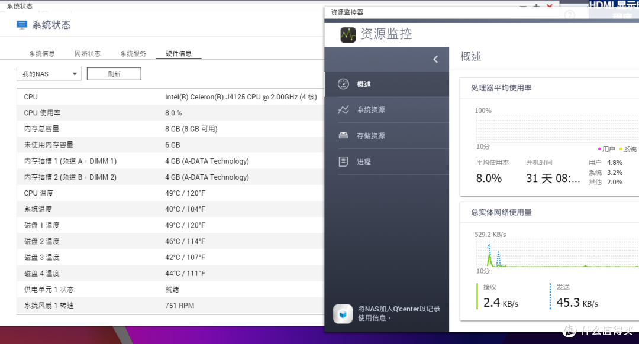This screenshot has width=639, height=344.
Task: Click the 处理器平均使用率 panel title
Action: pyautogui.click(x=501, y=87)
